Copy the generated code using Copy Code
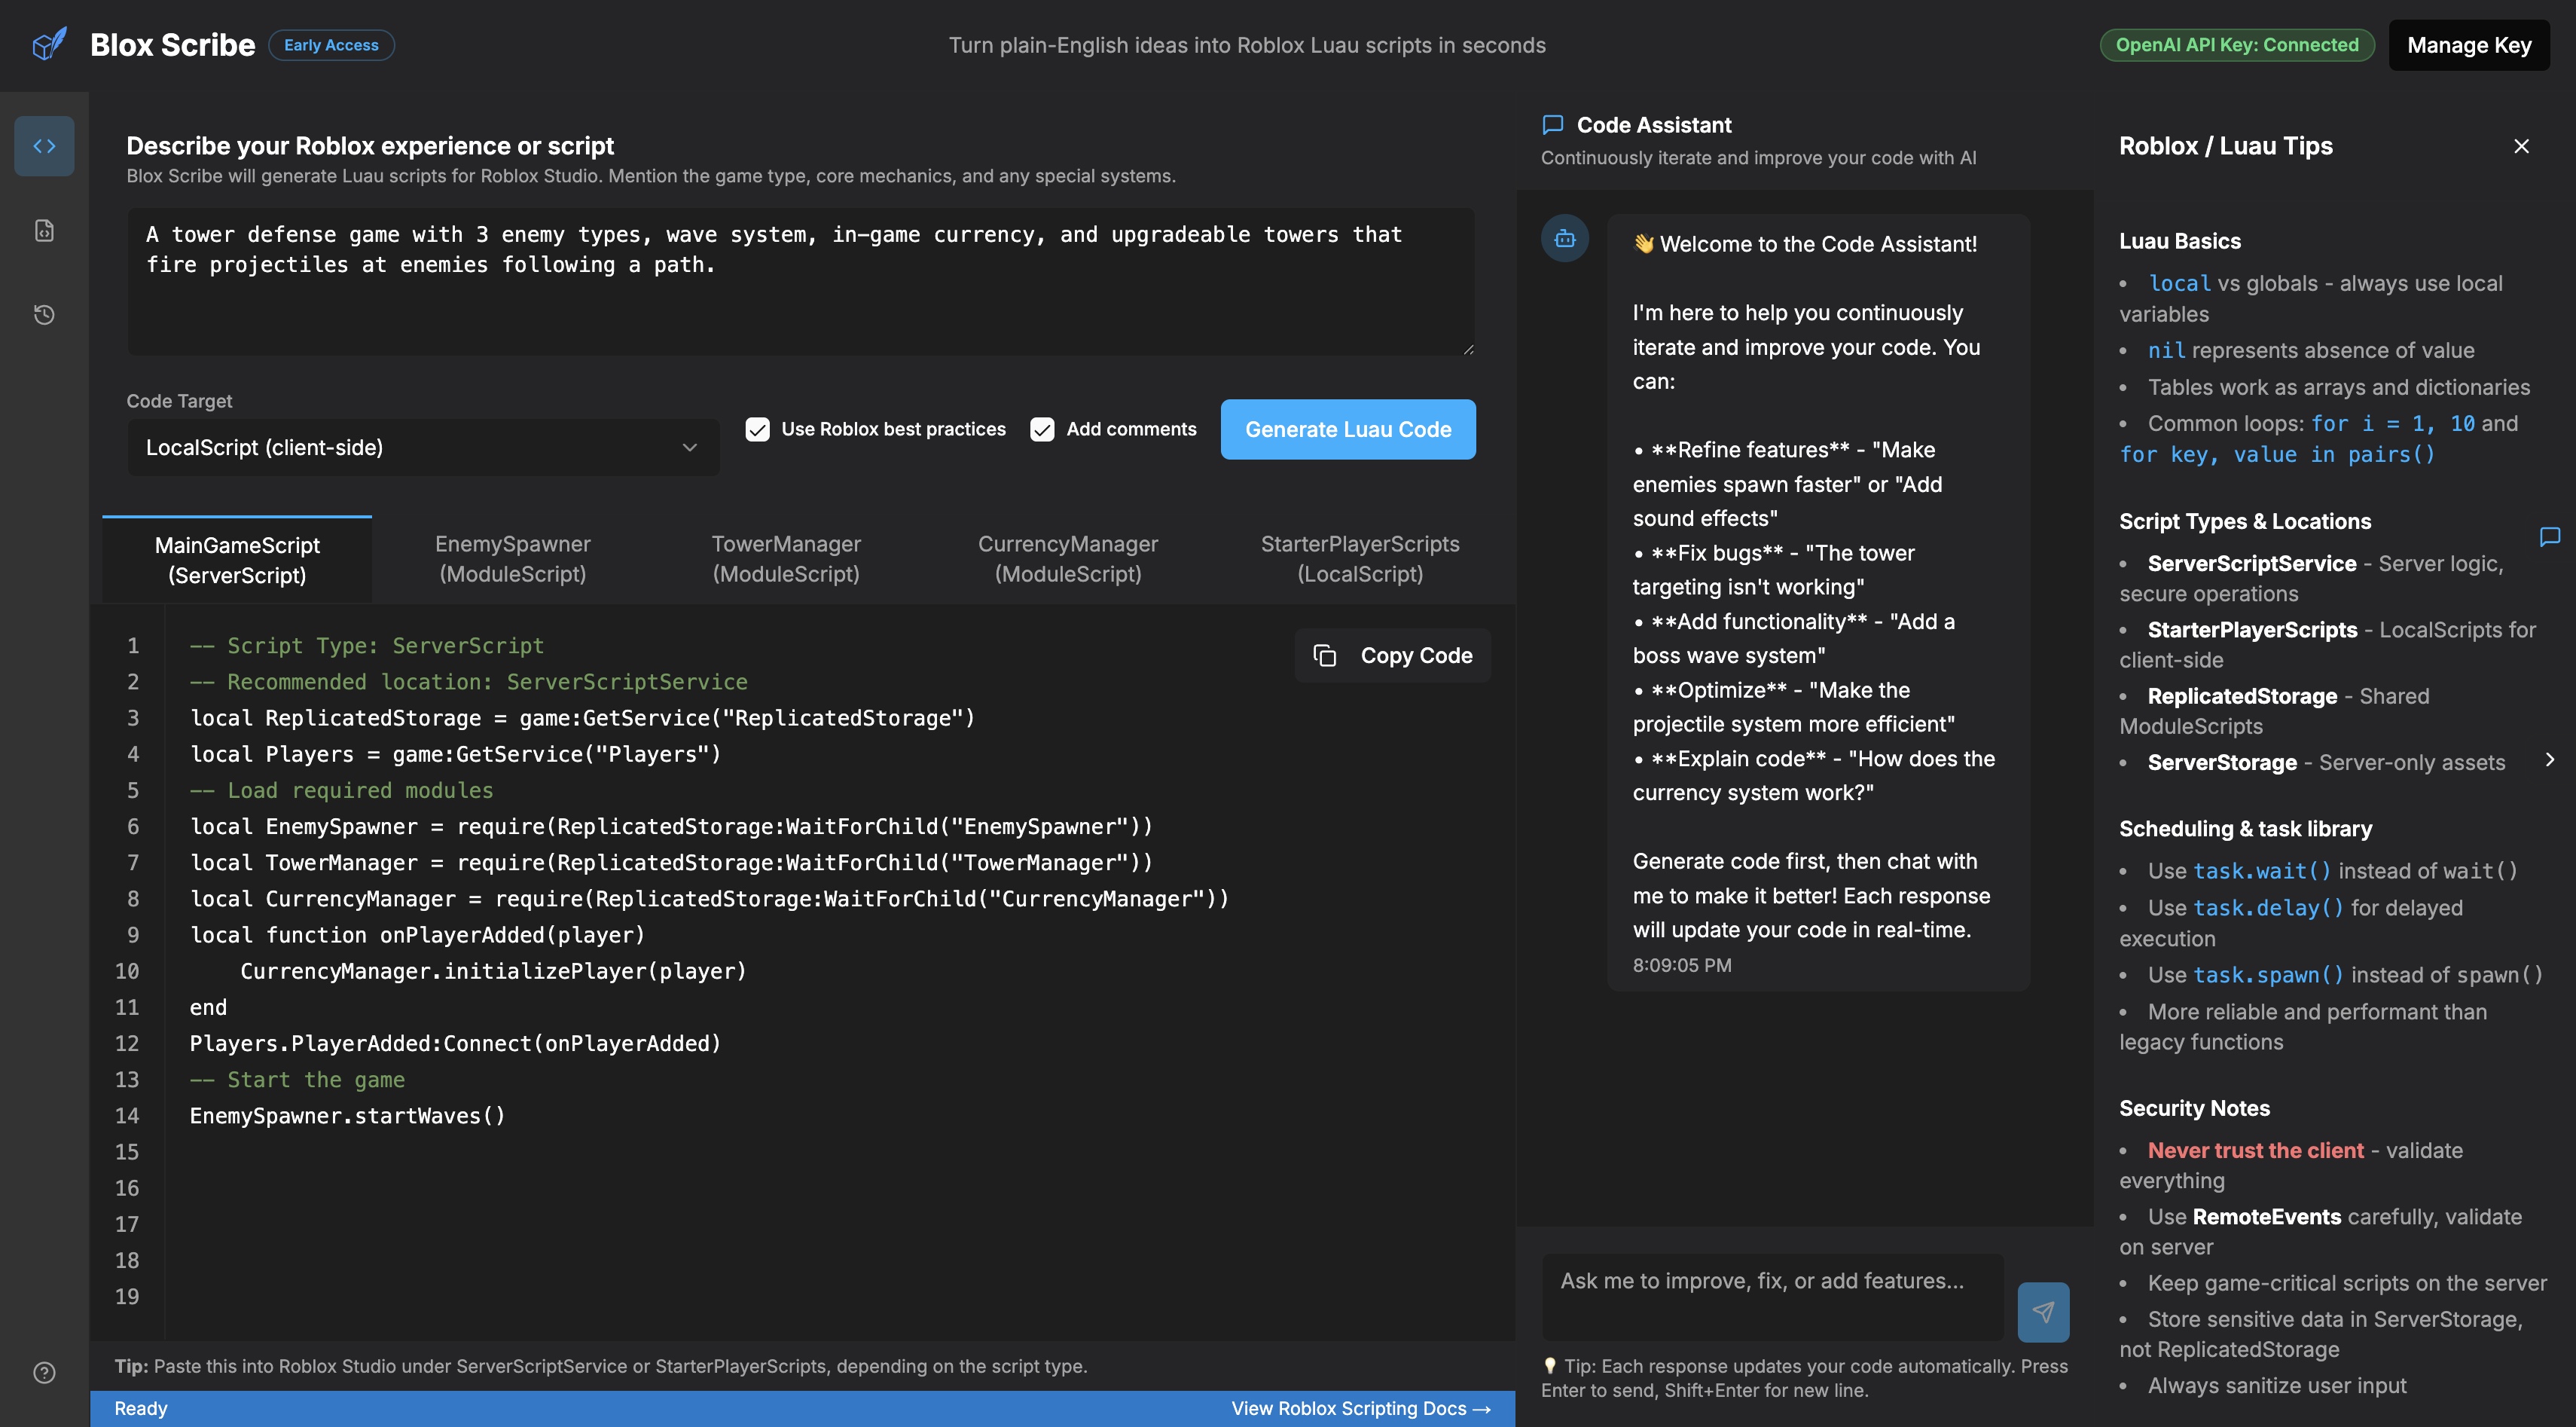 [1392, 655]
